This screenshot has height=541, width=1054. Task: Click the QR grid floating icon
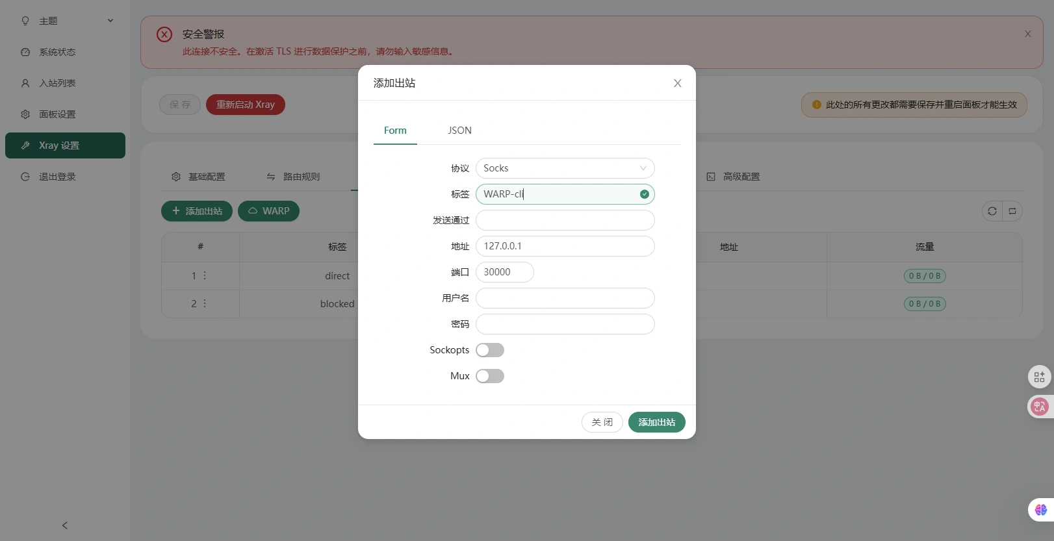coord(1039,377)
